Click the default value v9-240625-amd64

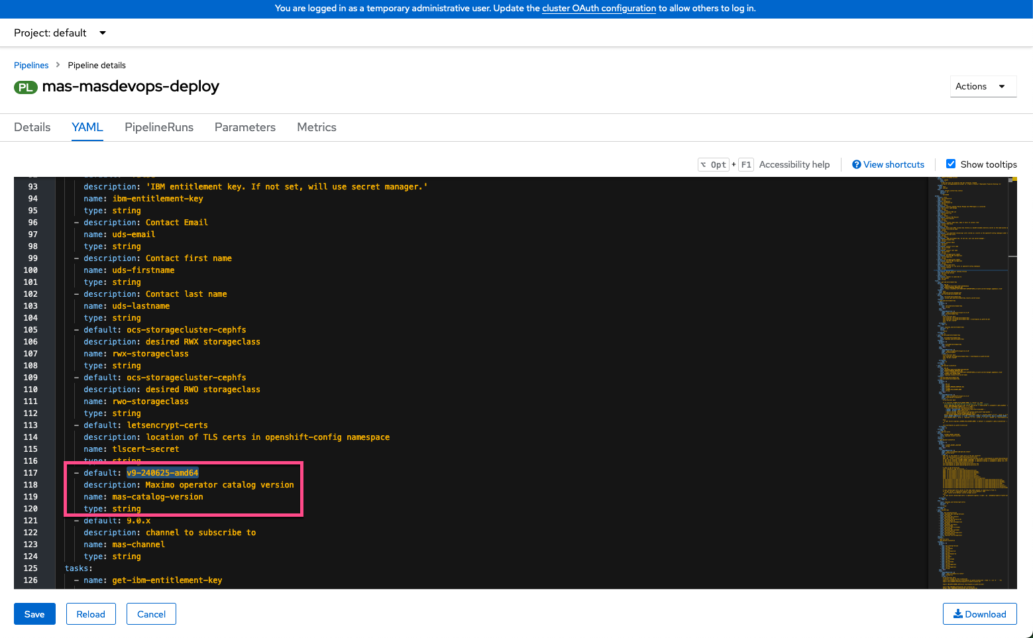click(x=162, y=473)
